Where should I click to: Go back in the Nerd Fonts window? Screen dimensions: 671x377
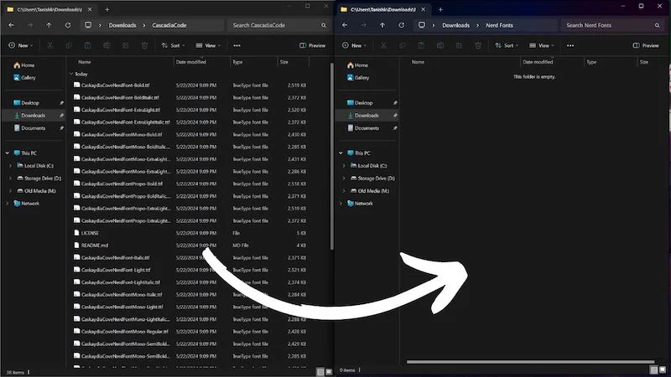345,25
